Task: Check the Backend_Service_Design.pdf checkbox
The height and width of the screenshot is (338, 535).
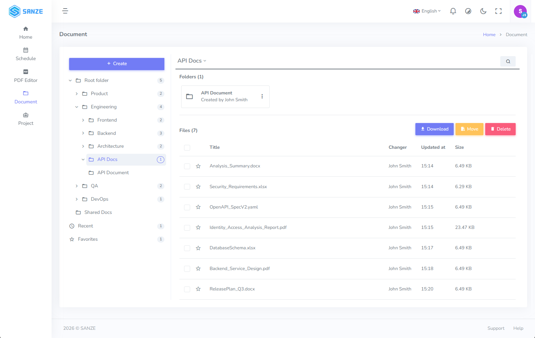Action: point(187,269)
